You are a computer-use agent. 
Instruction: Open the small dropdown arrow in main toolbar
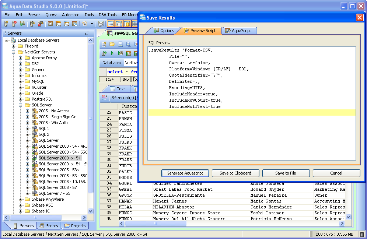[91, 24]
